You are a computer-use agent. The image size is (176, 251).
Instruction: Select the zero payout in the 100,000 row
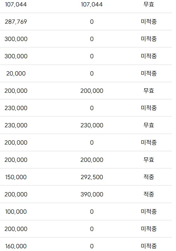(92, 211)
